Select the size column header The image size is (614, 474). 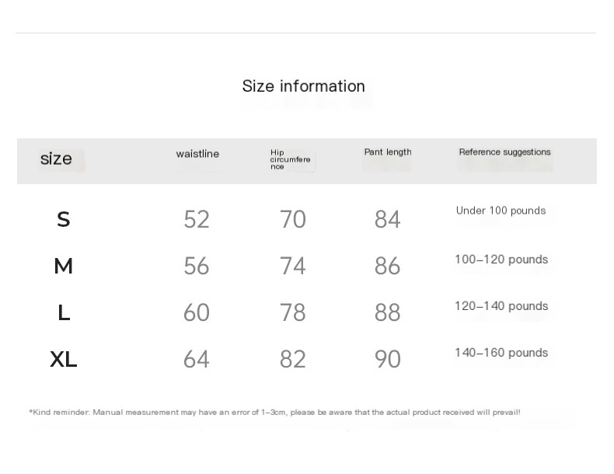[x=56, y=159]
